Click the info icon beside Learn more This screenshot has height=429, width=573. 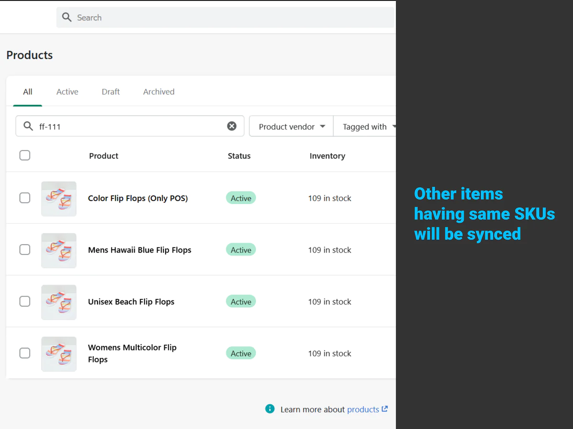[270, 409]
